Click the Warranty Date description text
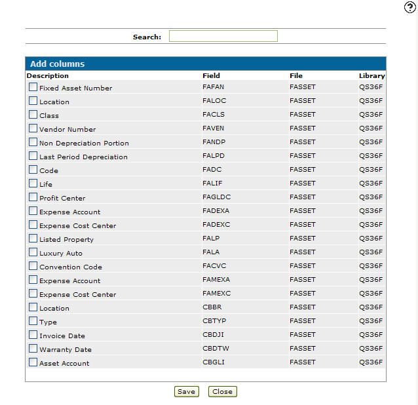The height and width of the screenshot is (405, 418). [66, 350]
